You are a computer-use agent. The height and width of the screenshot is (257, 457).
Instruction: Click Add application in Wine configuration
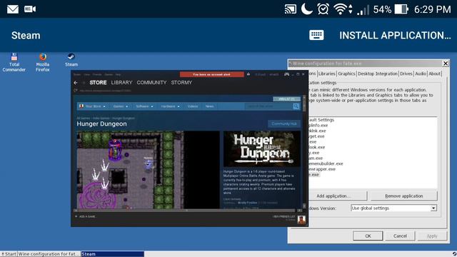point(337,196)
